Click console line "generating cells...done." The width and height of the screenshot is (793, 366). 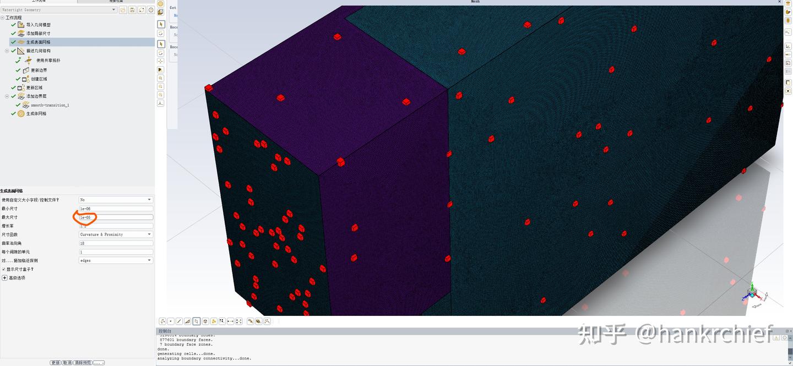coord(186,353)
